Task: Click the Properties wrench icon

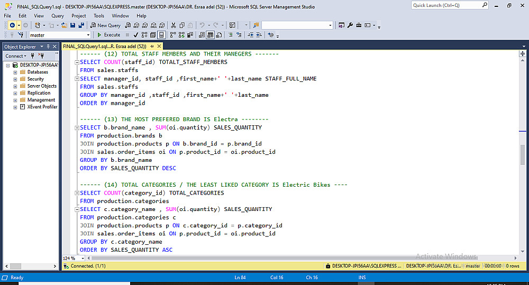Action: tap(349, 25)
